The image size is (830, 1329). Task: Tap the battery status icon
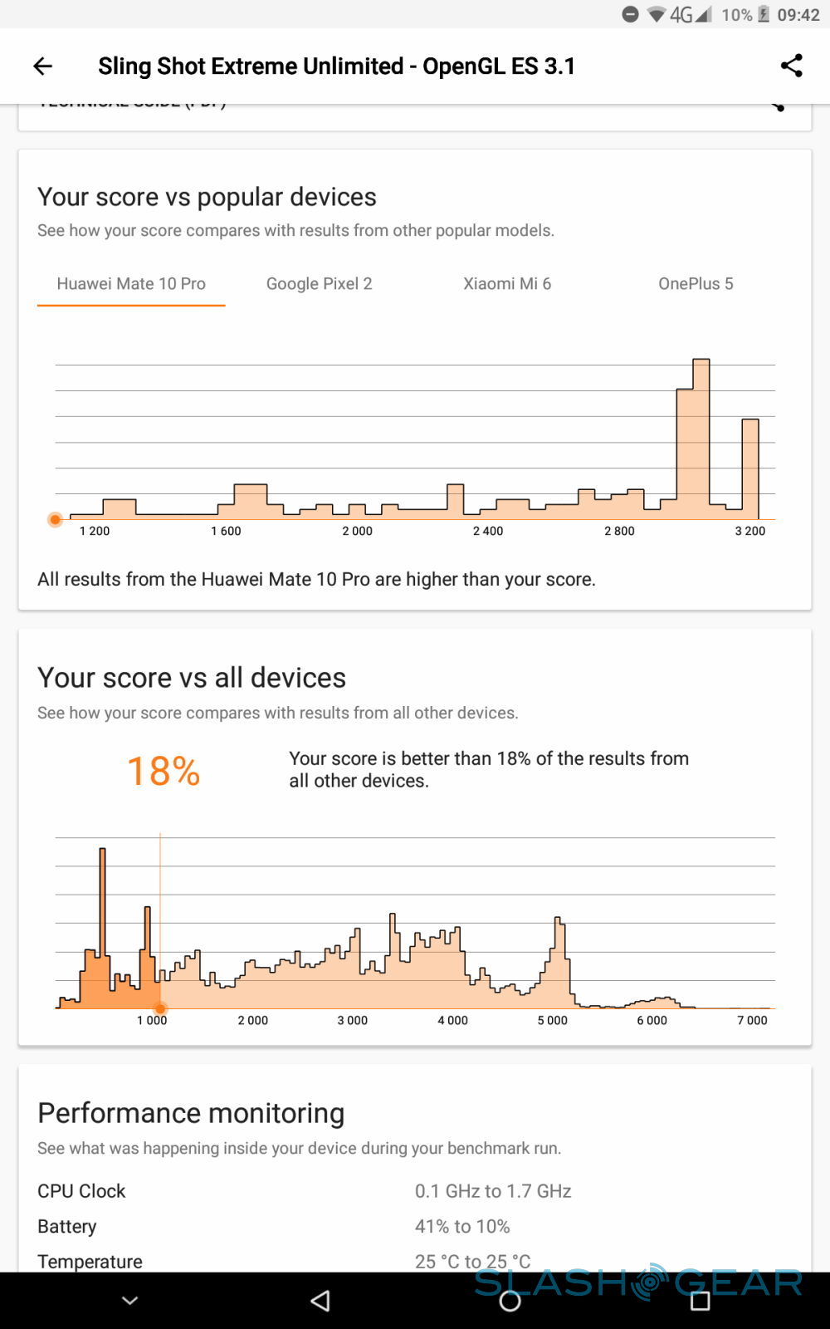click(x=764, y=14)
